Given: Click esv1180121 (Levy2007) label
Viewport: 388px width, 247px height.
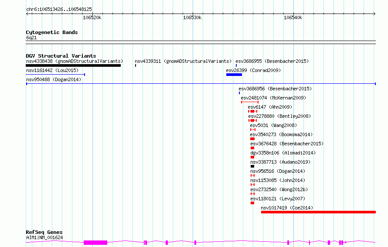Looking at the screenshot, I should point(278,199).
